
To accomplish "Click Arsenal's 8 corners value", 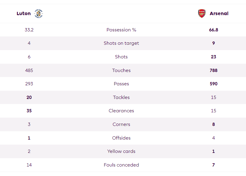I will 213,124.
